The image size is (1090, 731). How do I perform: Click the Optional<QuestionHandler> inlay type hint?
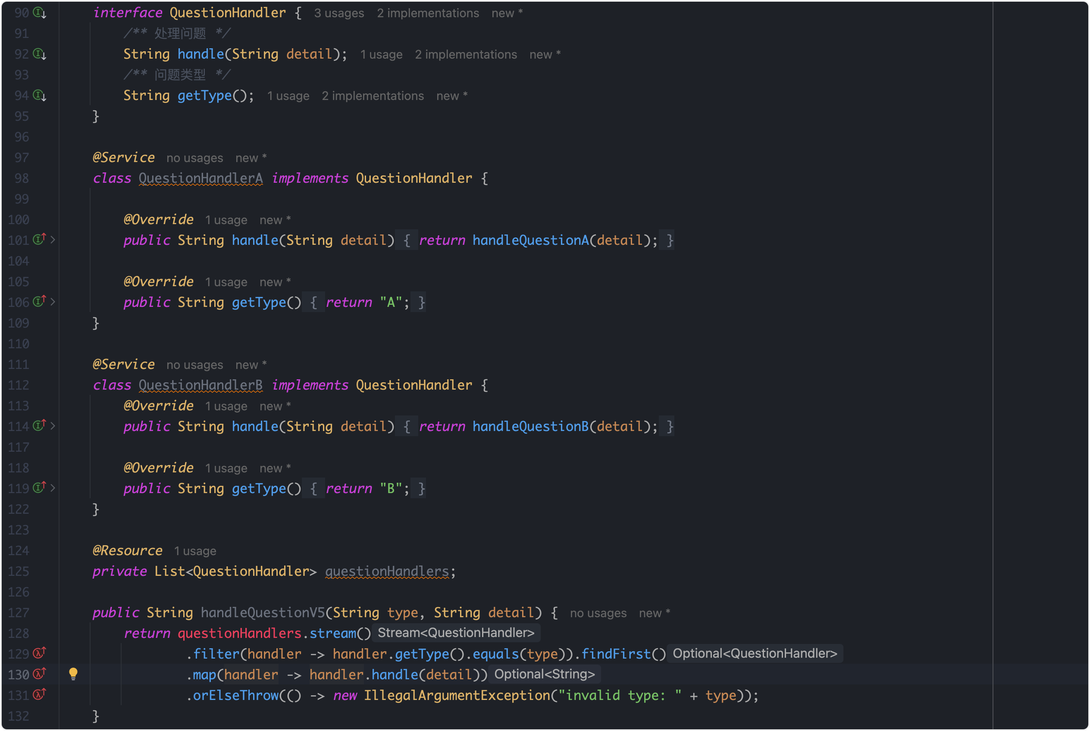point(755,653)
